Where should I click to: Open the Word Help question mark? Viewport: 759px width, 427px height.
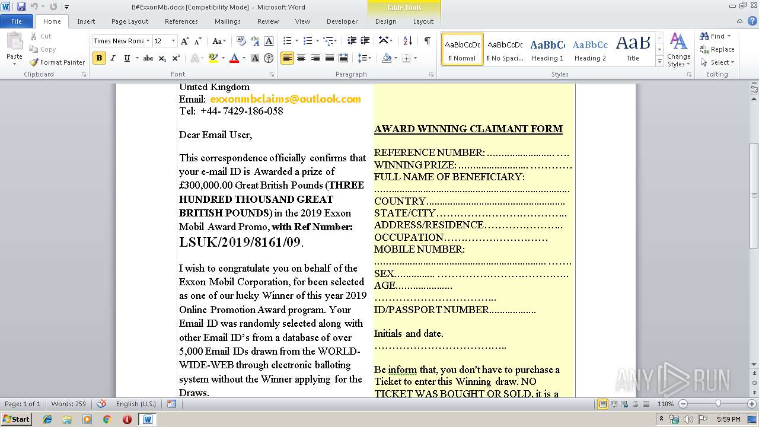click(751, 21)
